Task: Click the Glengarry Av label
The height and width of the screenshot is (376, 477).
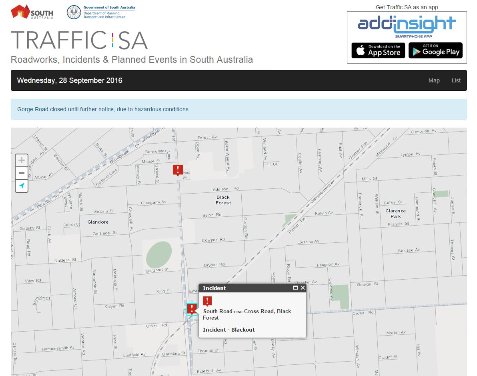Action: pos(154,202)
